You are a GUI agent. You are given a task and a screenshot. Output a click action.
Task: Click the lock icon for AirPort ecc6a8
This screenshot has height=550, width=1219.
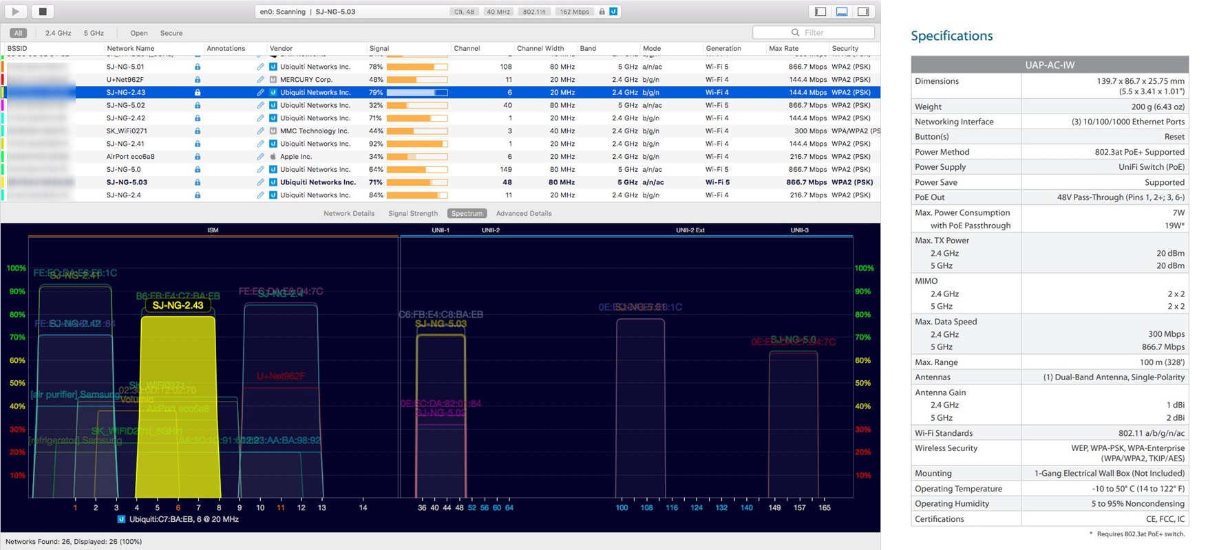198,157
